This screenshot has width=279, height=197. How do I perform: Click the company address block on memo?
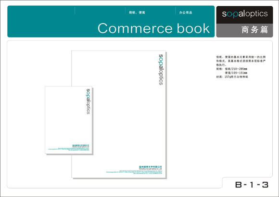pos(69,148)
